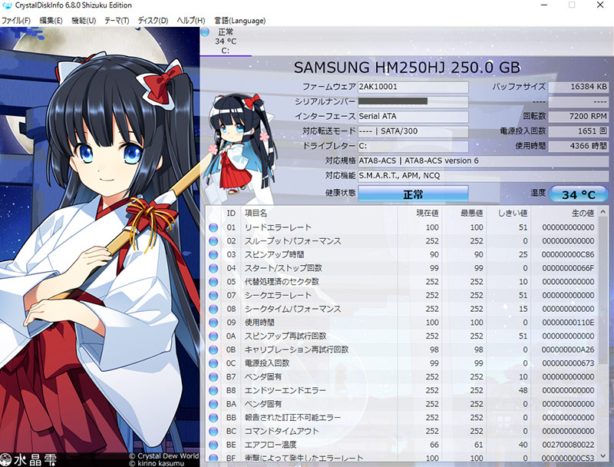The image size is (614, 467).
Task: Click the firmware field 2AK10001
Action: pyautogui.click(x=413, y=87)
